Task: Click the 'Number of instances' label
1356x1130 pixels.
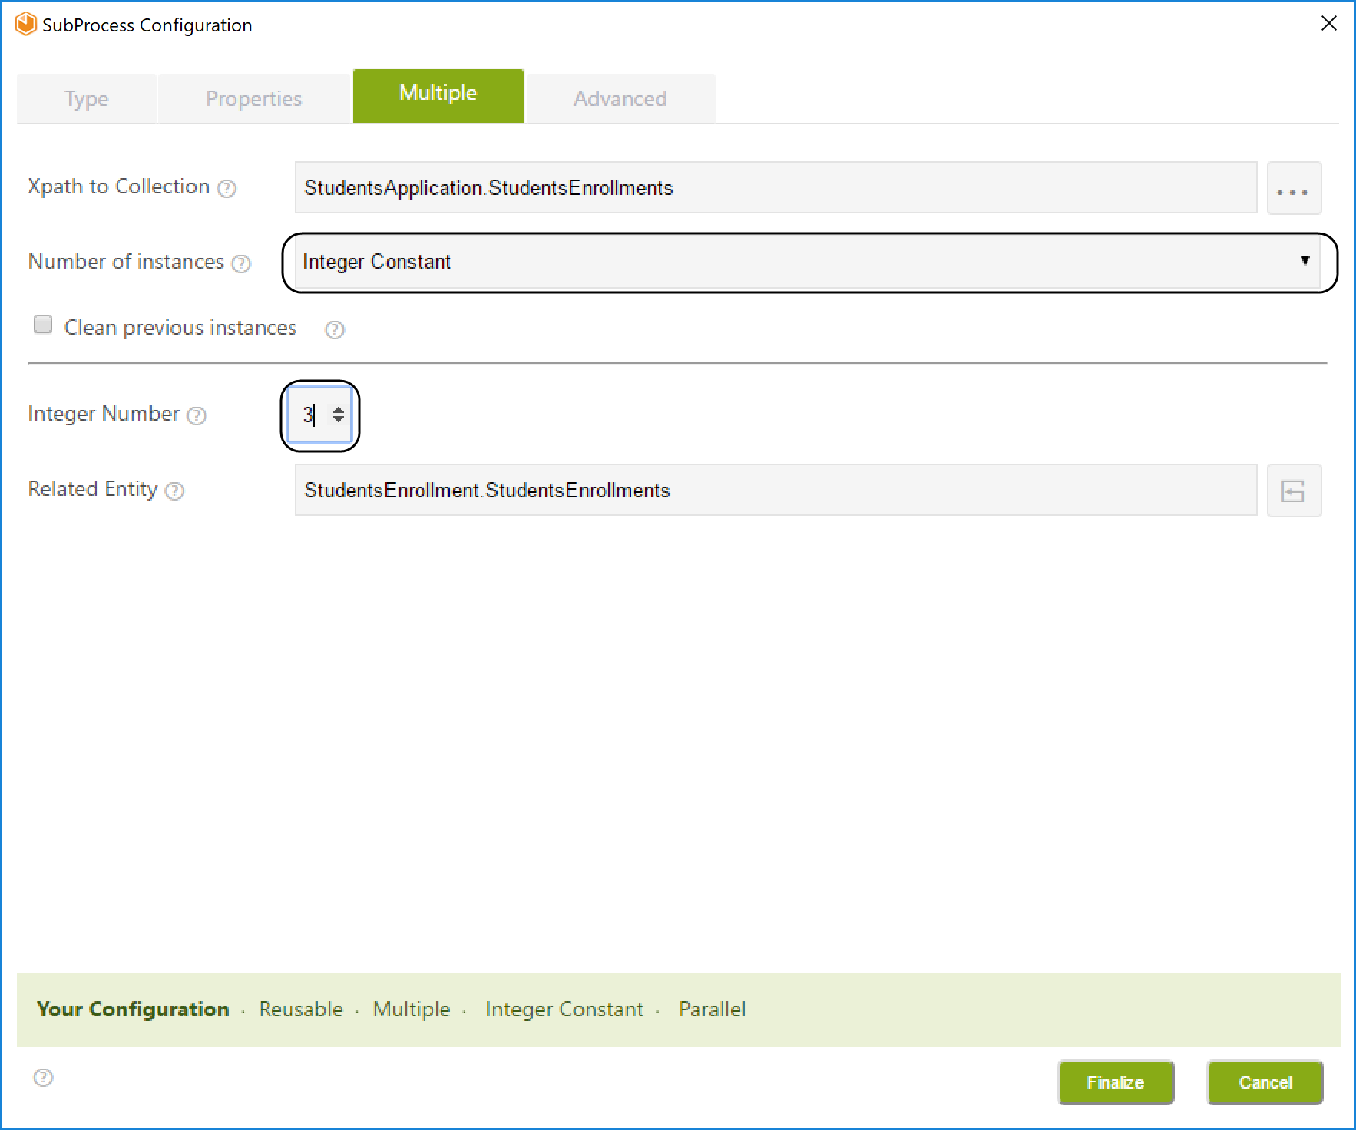Action: [x=126, y=262]
